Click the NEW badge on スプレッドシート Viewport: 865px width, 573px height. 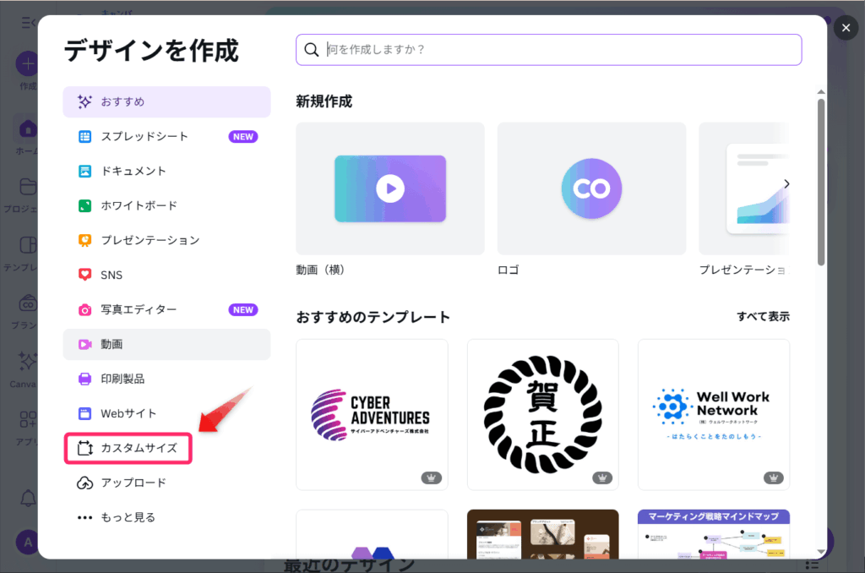[x=243, y=136]
